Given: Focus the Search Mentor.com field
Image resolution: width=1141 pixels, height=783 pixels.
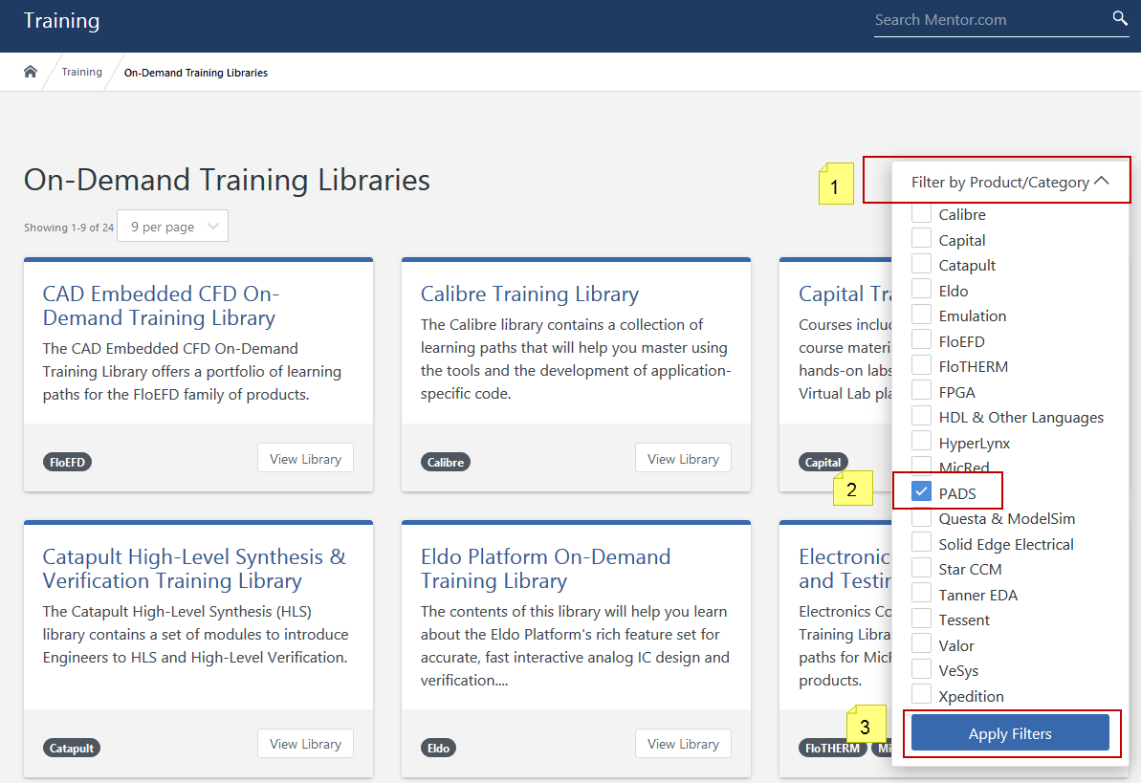Looking at the screenshot, I should coord(991,20).
